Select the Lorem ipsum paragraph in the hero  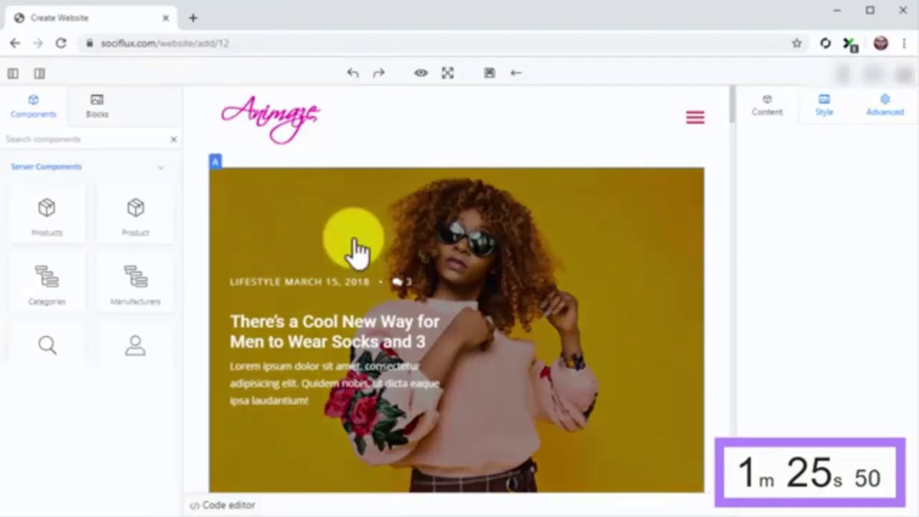[335, 383]
